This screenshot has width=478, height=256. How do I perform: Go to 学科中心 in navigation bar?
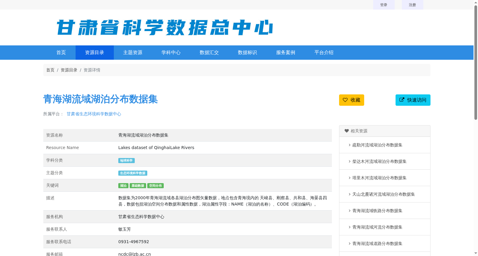(x=171, y=53)
